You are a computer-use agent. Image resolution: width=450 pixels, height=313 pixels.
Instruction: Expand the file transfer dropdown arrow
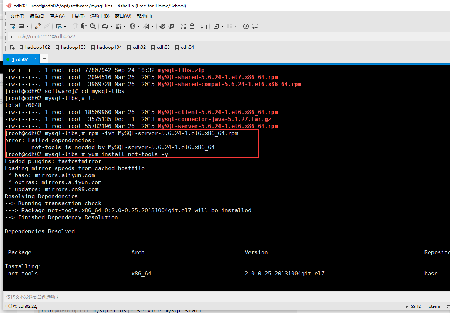click(125, 26)
